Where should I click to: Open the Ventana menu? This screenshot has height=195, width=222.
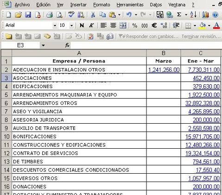click(177, 5)
